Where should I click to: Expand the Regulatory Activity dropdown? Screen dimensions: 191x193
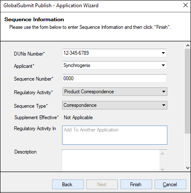pyautogui.click(x=115, y=92)
